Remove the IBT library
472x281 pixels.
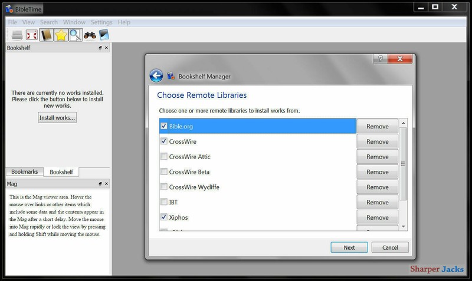(378, 202)
